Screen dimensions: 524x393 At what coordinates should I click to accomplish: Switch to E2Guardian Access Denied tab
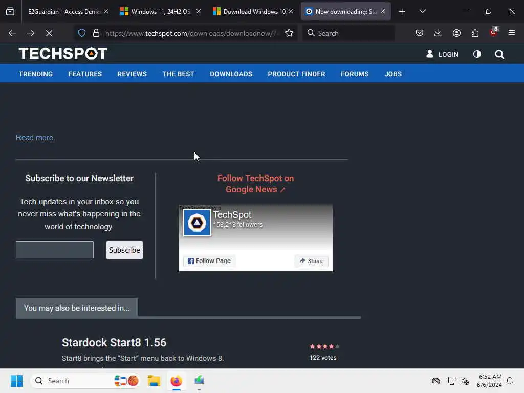click(63, 12)
